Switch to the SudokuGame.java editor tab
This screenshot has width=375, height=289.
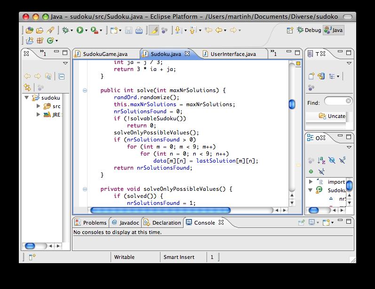pyautogui.click(x=105, y=54)
